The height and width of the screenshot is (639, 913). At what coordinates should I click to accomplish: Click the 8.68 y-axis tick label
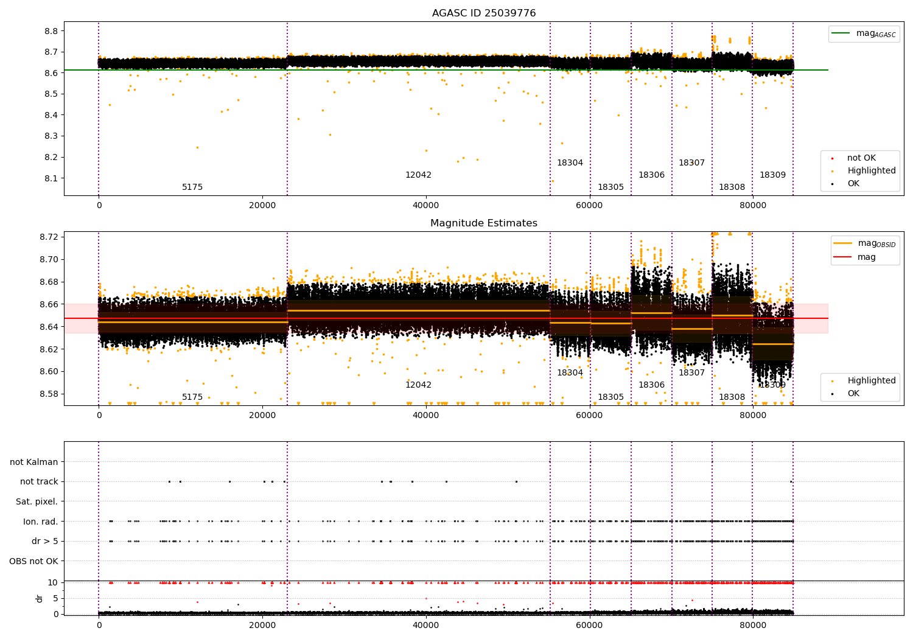pos(49,282)
